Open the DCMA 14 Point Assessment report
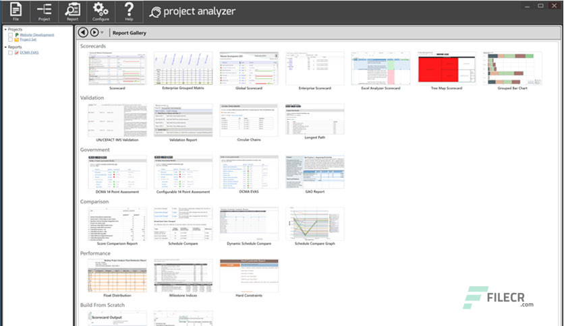This screenshot has width=564, height=326. point(117,172)
